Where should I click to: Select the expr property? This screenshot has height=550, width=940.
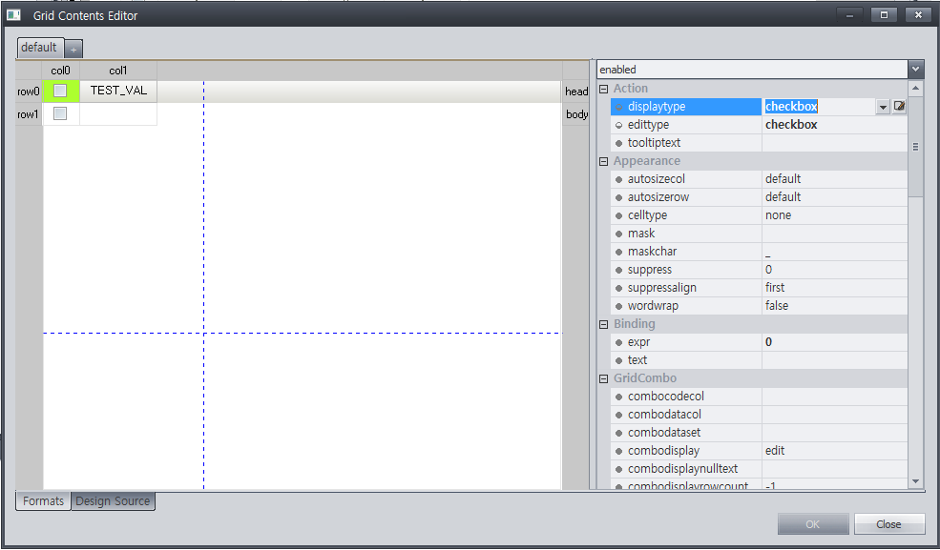point(686,342)
